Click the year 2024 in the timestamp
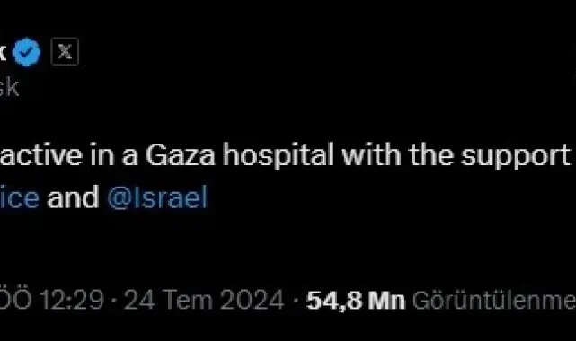Screen dimensions: 576x341 [252, 300]
